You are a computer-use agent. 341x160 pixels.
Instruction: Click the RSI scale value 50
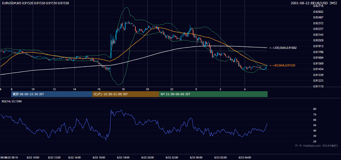point(315,125)
